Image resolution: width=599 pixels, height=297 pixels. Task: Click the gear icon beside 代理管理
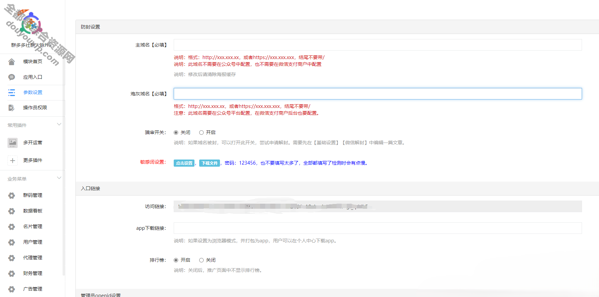12,258
